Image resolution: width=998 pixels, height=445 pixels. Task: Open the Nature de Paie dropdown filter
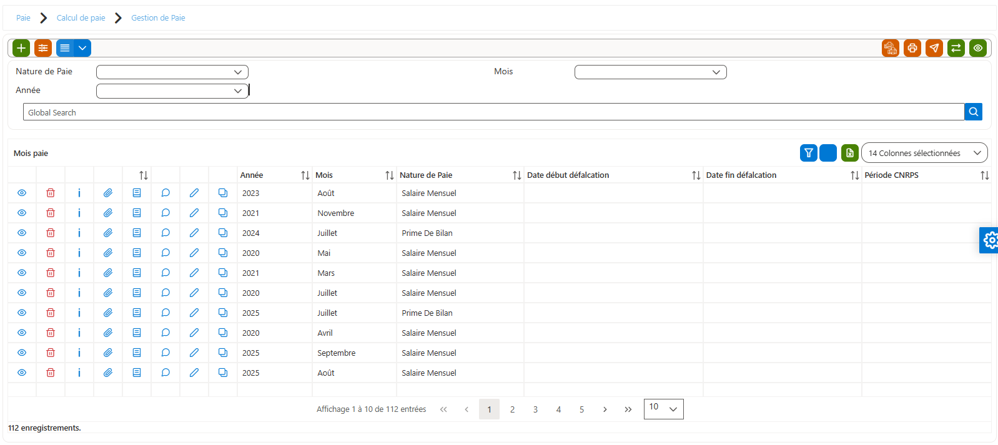tap(172, 72)
